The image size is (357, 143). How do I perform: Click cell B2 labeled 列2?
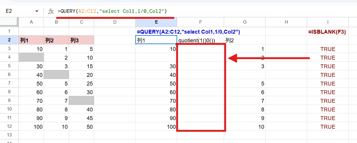point(56,40)
